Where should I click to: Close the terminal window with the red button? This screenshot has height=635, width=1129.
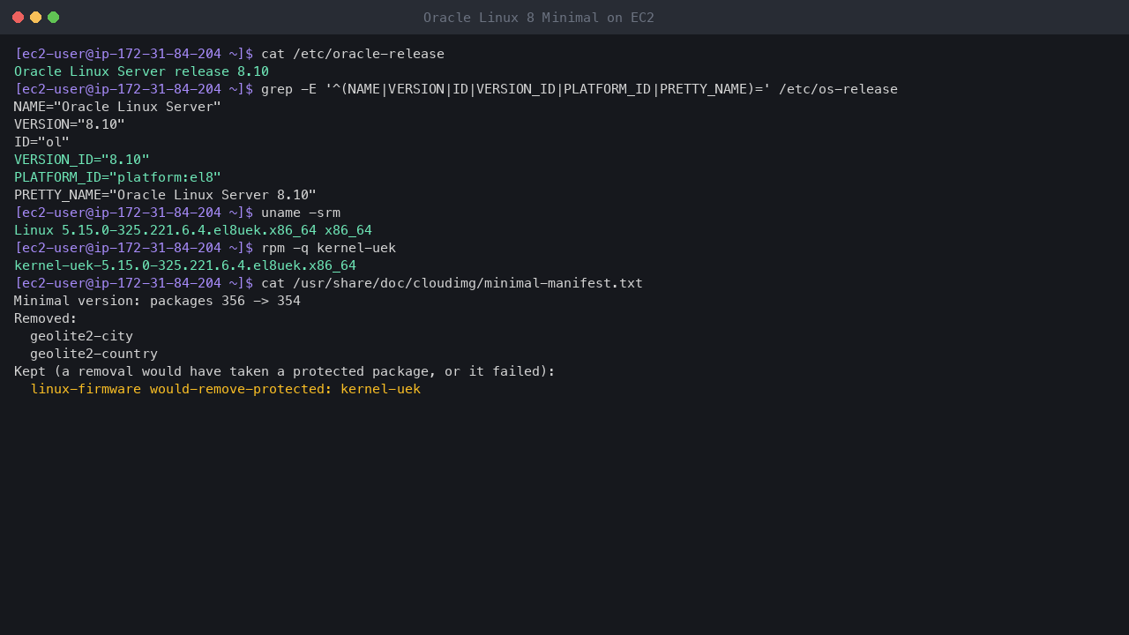point(18,17)
